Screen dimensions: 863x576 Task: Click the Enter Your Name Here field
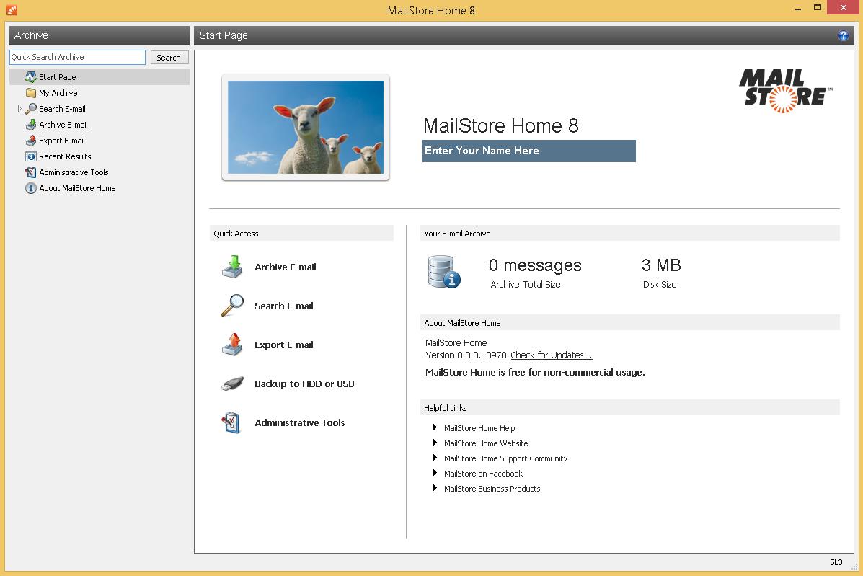coord(528,151)
